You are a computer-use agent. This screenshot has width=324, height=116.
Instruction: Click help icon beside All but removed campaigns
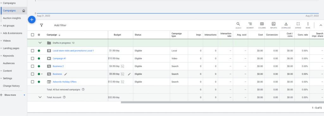click(83, 89)
